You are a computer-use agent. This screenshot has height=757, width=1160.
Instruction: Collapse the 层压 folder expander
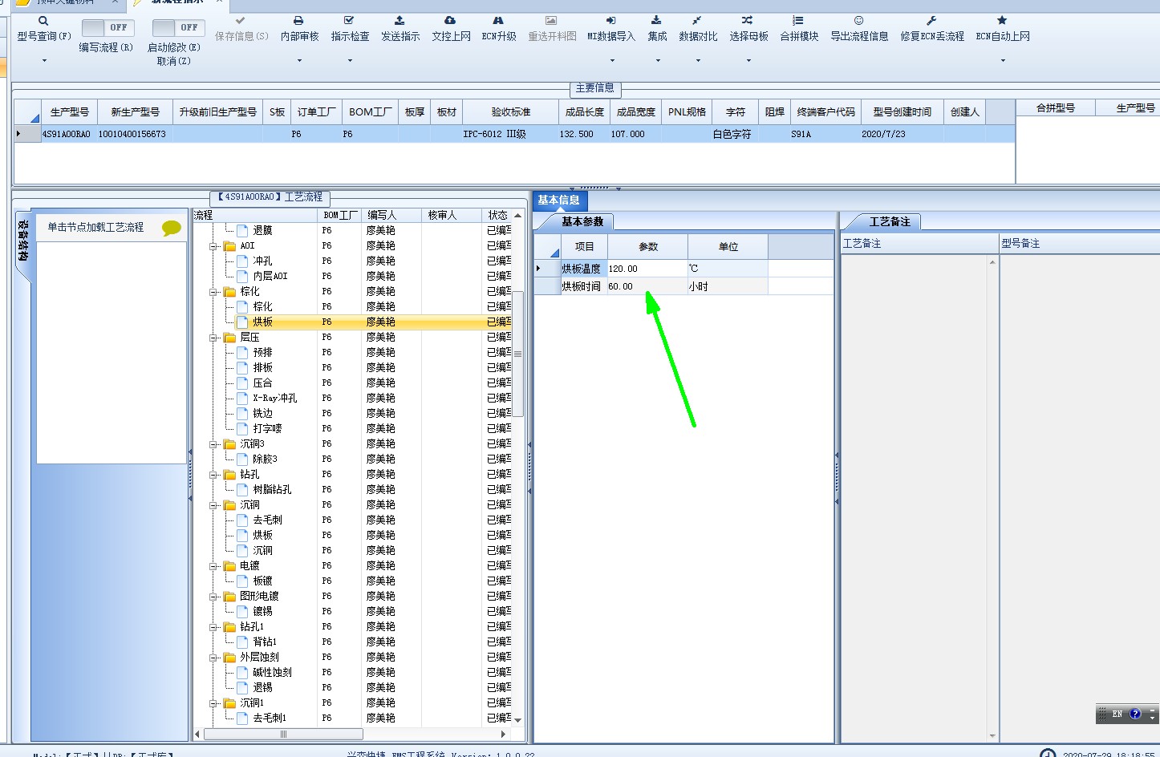(x=213, y=338)
